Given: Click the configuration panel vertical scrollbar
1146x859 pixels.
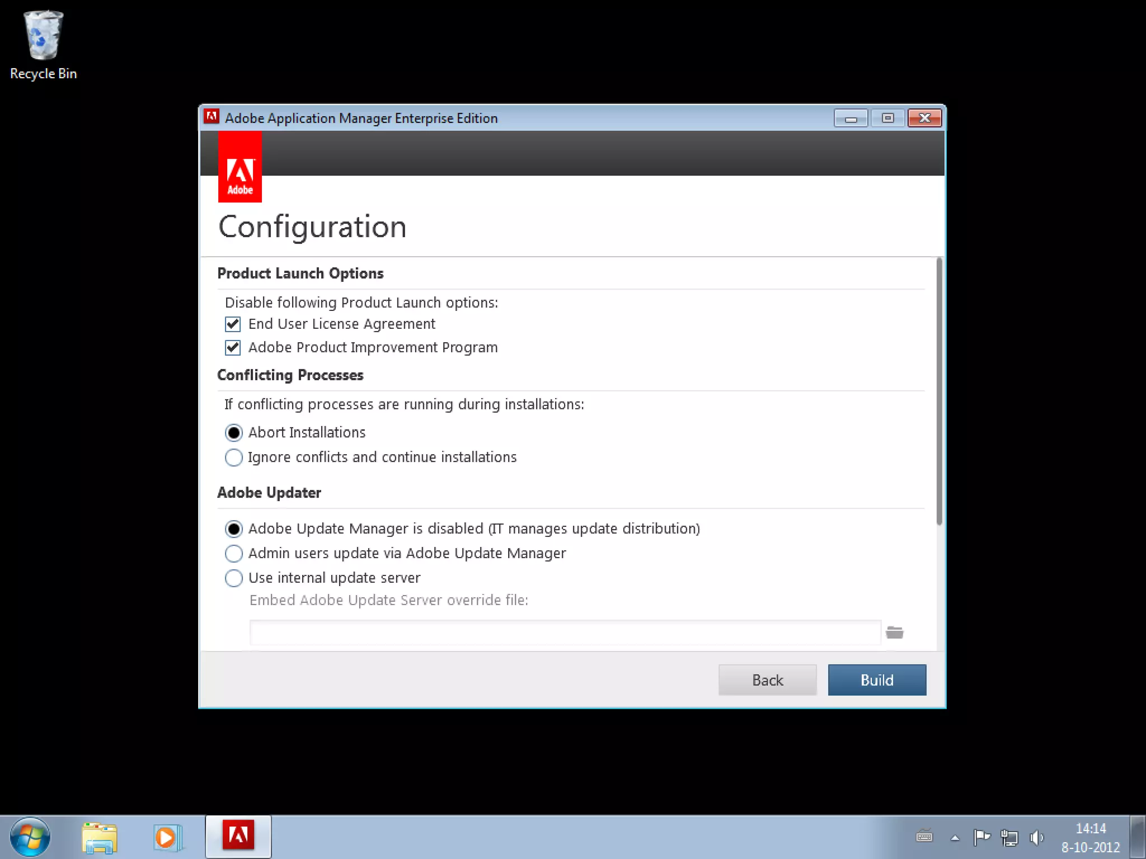Looking at the screenshot, I should [x=939, y=391].
